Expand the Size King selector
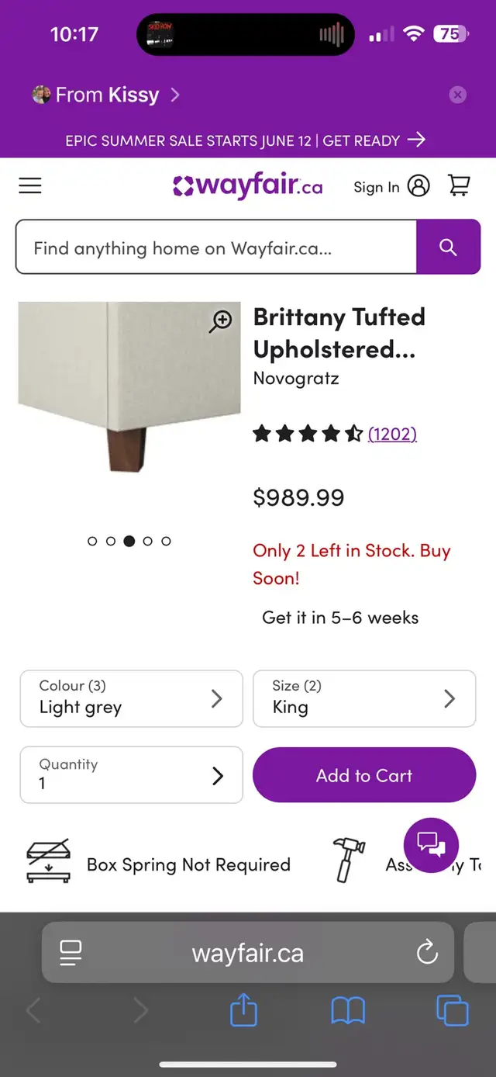The height and width of the screenshot is (1077, 496). pos(364,698)
